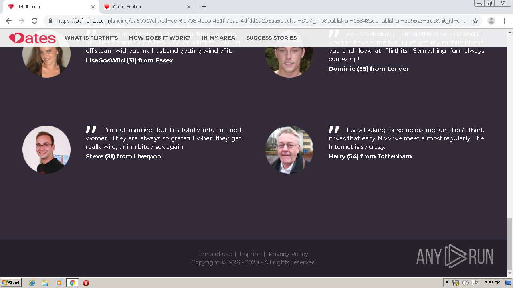The width and height of the screenshot is (513, 288).
Task: Go back using the browser back arrow
Action: point(9,21)
